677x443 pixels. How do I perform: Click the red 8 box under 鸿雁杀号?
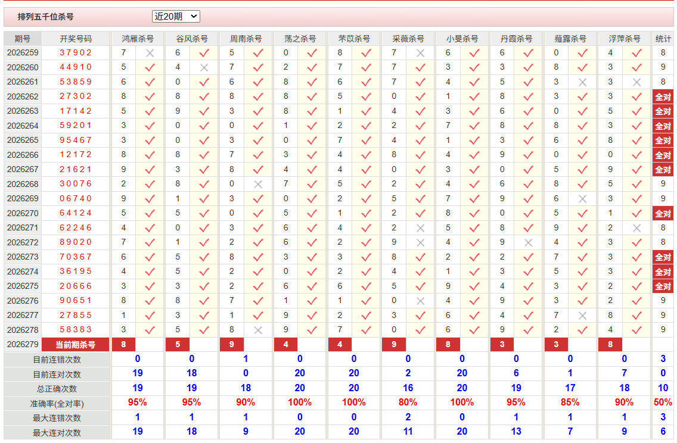123,345
